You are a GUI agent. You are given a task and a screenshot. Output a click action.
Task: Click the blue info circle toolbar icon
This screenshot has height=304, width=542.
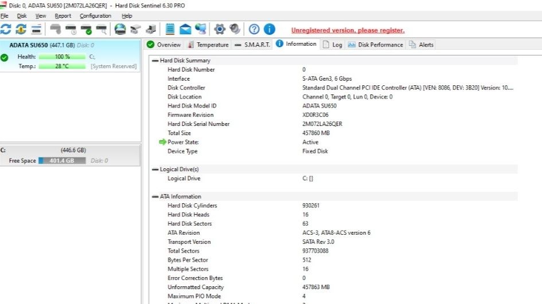coord(269,29)
